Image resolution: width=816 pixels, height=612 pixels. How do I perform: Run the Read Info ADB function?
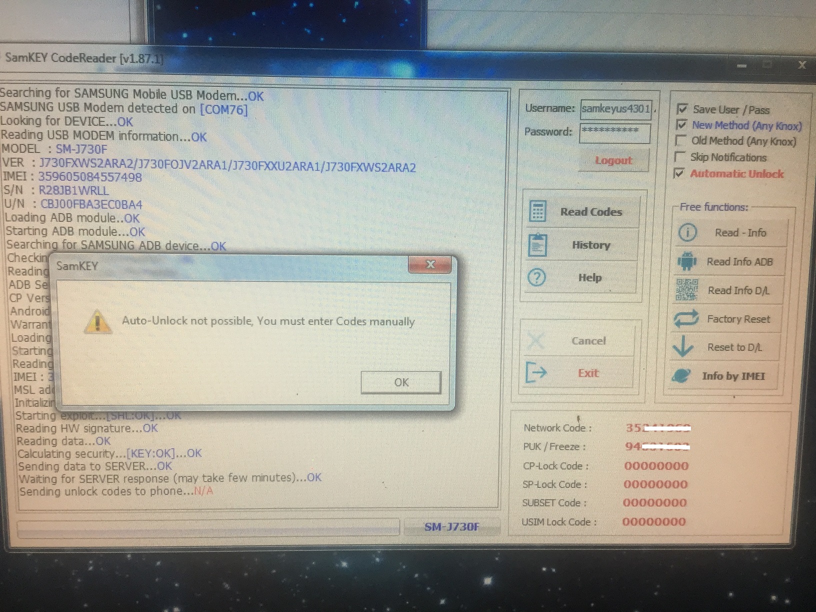coord(731,261)
